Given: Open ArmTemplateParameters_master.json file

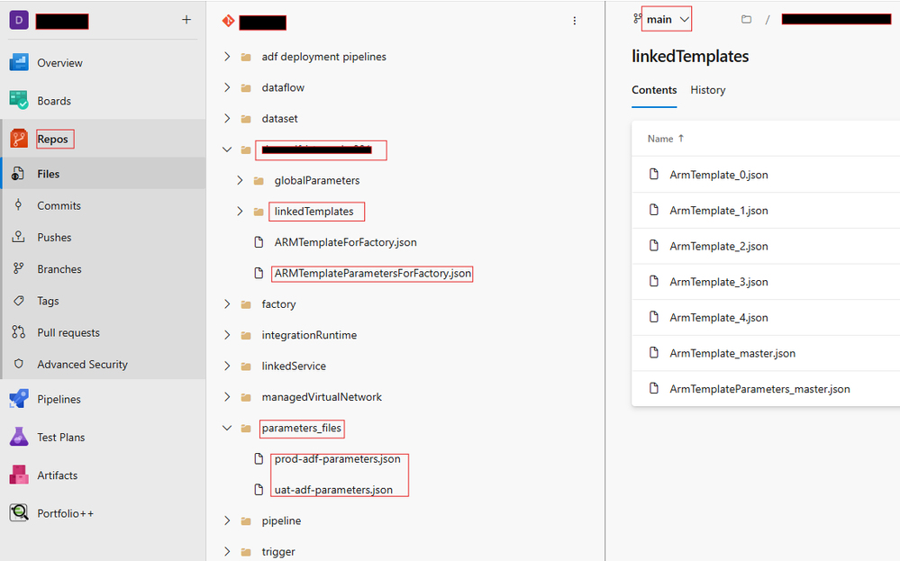Looking at the screenshot, I should 759,389.
